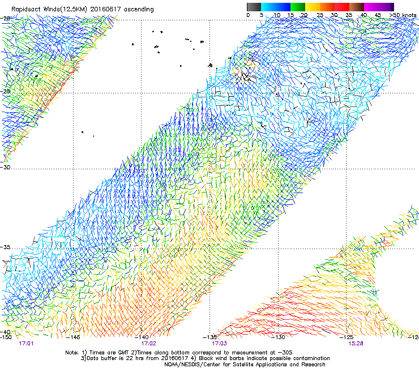Image resolution: width=419 pixels, height=368 pixels.
Task: Click the '45' legend scale label
Action: (378, 15)
